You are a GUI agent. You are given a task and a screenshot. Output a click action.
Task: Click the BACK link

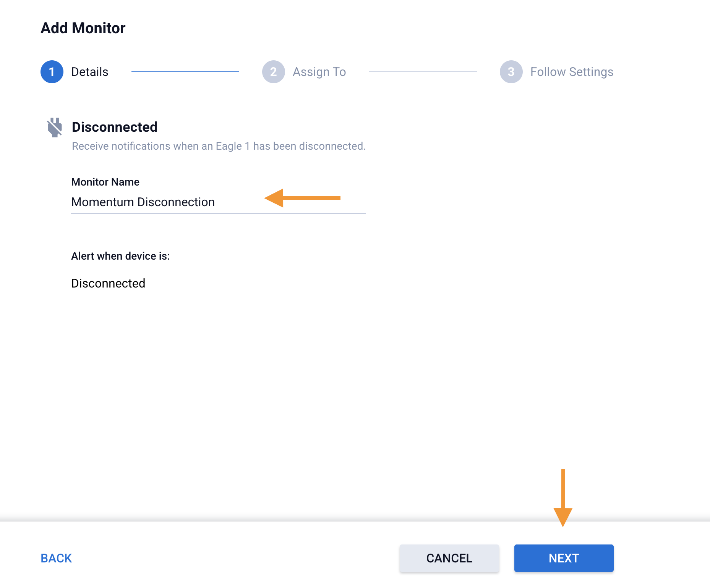(56, 558)
